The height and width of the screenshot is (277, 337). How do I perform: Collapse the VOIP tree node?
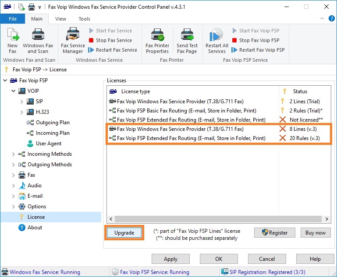tap(13, 91)
